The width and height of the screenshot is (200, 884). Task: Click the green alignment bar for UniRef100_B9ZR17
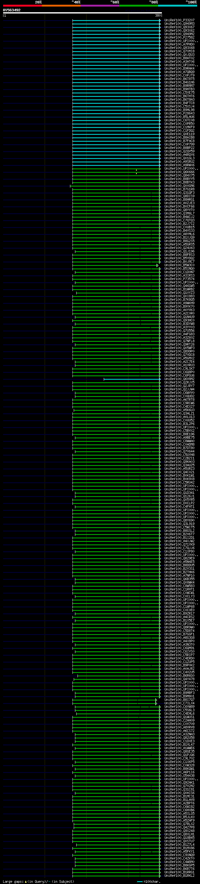pos(117,614)
